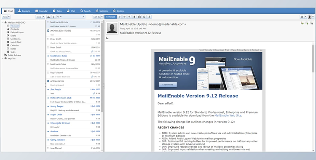316x160 pixels.
Task: Open the Roy Fruitland message
Action: pyautogui.click(x=74, y=75)
